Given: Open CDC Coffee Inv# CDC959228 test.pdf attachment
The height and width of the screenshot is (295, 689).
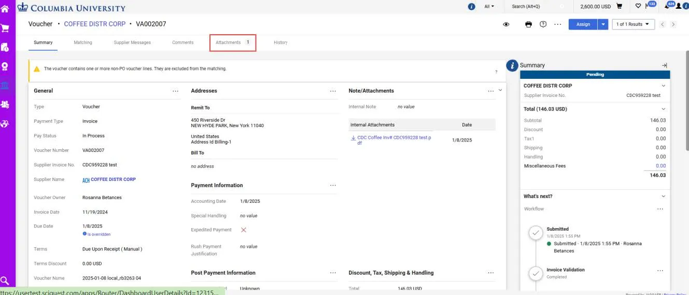Looking at the screenshot, I should click(x=394, y=140).
